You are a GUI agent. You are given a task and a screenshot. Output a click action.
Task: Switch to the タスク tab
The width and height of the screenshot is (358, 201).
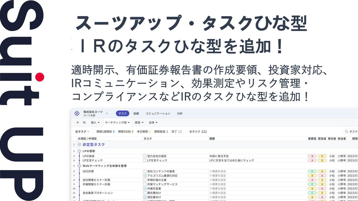click(x=123, y=113)
